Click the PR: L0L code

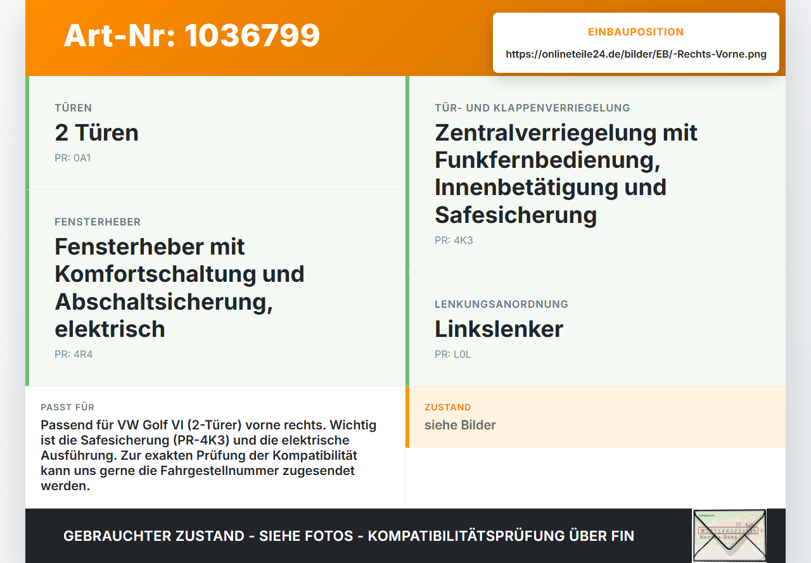pyautogui.click(x=453, y=354)
